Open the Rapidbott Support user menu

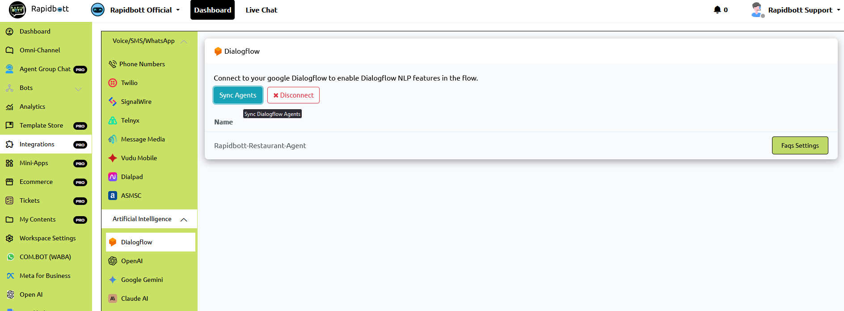pyautogui.click(x=837, y=10)
